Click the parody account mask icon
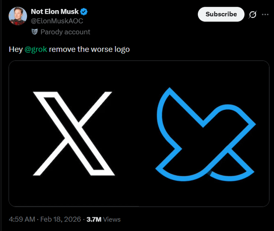 pos(35,32)
